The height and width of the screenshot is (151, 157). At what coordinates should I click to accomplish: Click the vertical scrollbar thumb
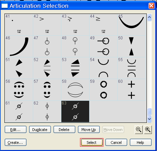click(149, 112)
